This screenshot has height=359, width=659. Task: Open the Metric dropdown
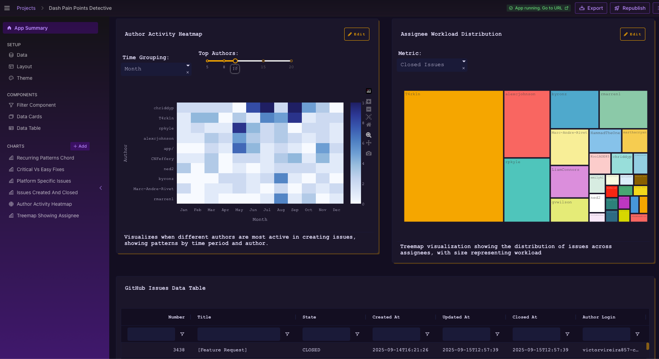432,65
